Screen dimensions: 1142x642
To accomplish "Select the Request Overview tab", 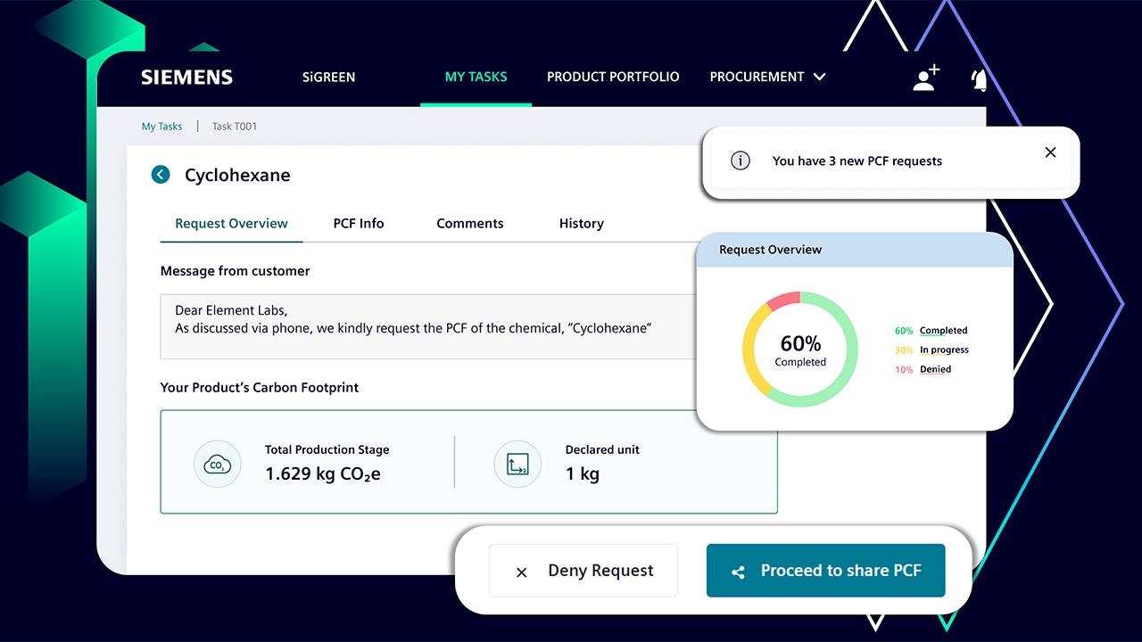I will (231, 224).
